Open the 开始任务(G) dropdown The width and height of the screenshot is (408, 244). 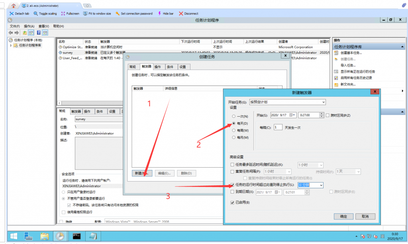click(x=287, y=102)
